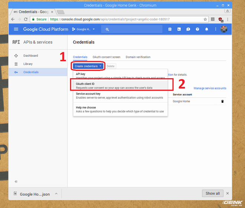Go back in browser history
The height and width of the screenshot is (208, 245).
[13, 19]
